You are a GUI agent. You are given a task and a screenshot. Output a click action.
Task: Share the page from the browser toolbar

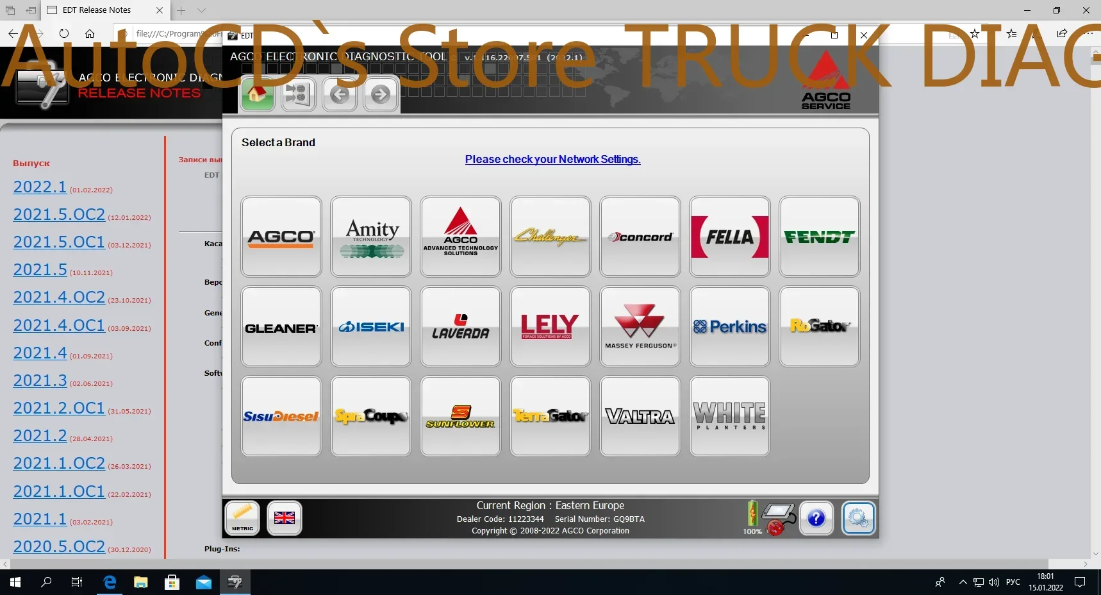(1062, 33)
